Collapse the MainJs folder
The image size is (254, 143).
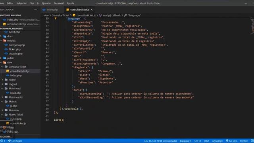(x=12, y=102)
